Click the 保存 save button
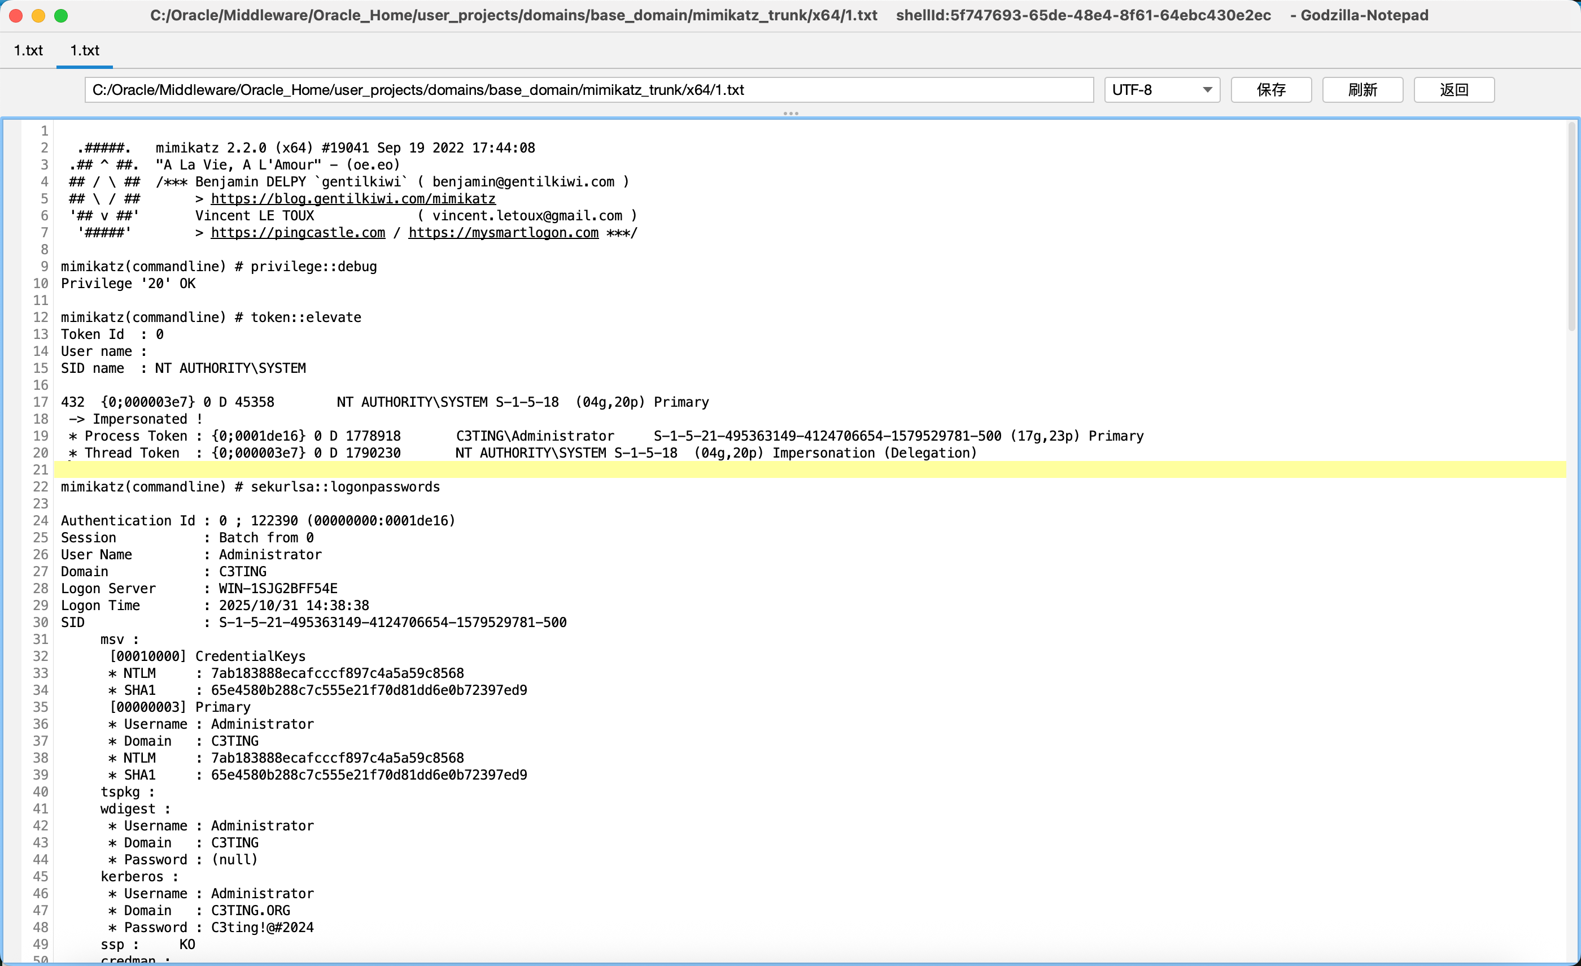Image resolution: width=1581 pixels, height=966 pixels. tap(1270, 90)
